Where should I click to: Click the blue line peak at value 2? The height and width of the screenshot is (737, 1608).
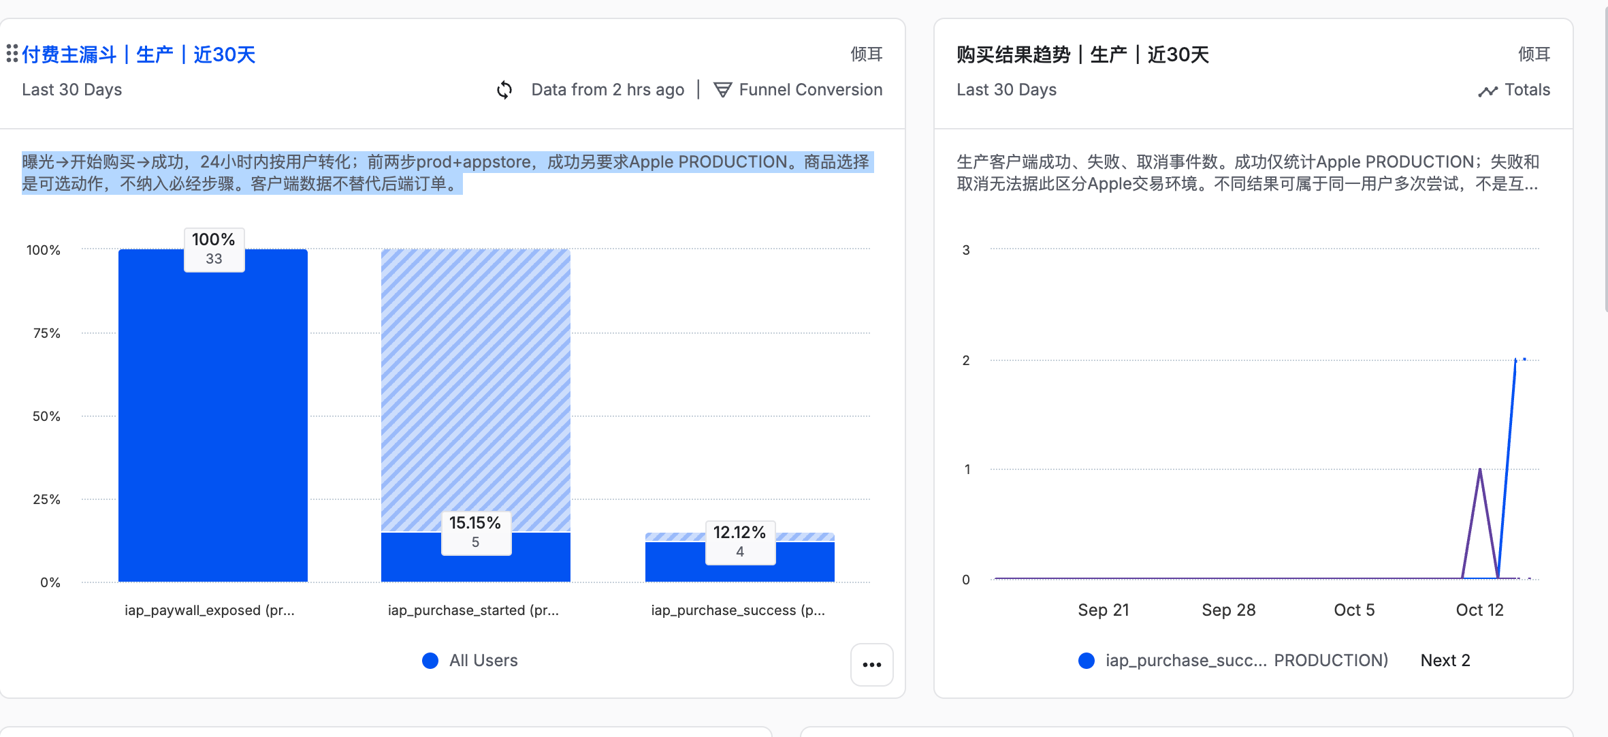click(x=1516, y=360)
